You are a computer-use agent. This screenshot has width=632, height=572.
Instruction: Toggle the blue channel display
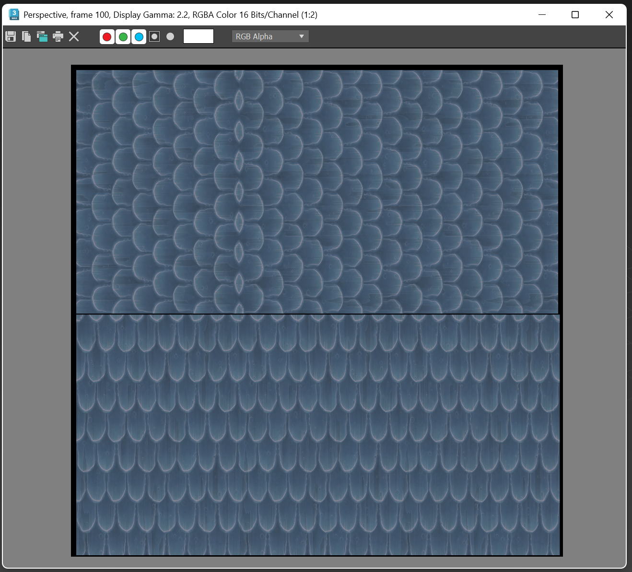pyautogui.click(x=139, y=36)
